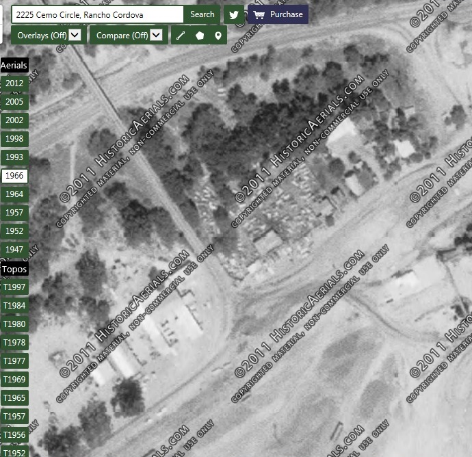The image size is (472, 457).
Task: Switch to 1964 aerial imagery
Action: coord(14,194)
